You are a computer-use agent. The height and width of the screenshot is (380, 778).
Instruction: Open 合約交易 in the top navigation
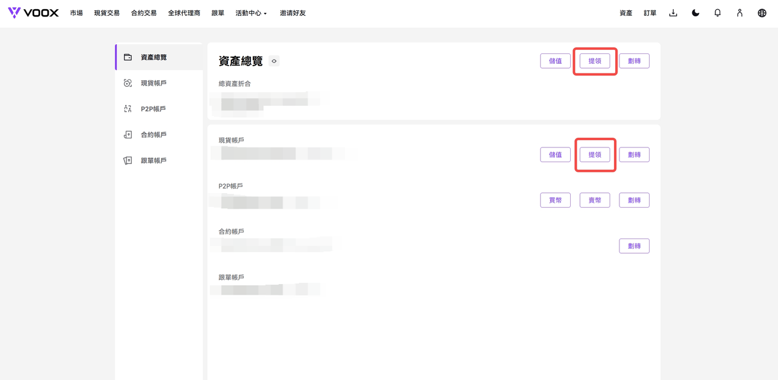[x=143, y=13]
